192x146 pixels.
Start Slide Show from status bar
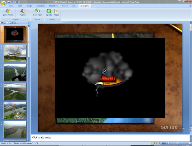point(159,143)
